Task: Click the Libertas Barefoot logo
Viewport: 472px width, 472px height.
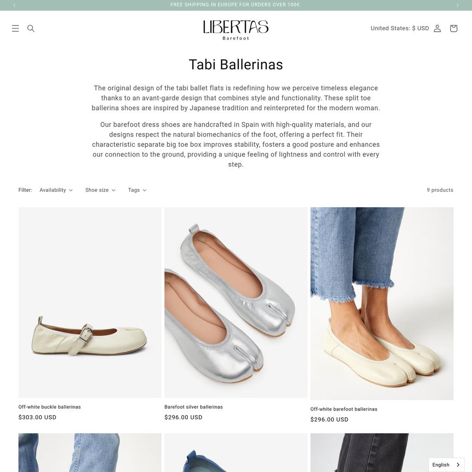Action: pos(236,30)
